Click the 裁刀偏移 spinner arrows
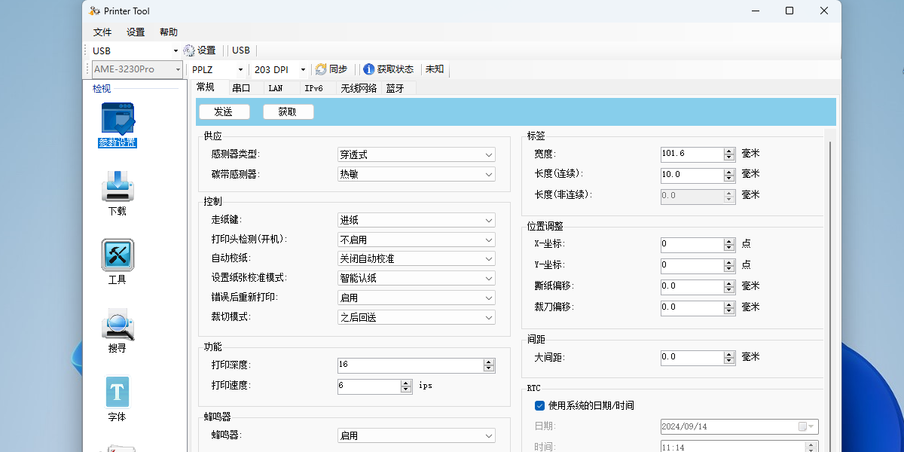This screenshot has height=452, width=904. tap(729, 307)
